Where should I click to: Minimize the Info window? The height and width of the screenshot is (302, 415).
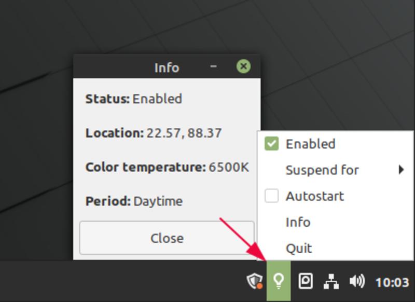coord(213,67)
